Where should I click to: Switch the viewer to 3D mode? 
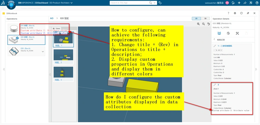205,19
